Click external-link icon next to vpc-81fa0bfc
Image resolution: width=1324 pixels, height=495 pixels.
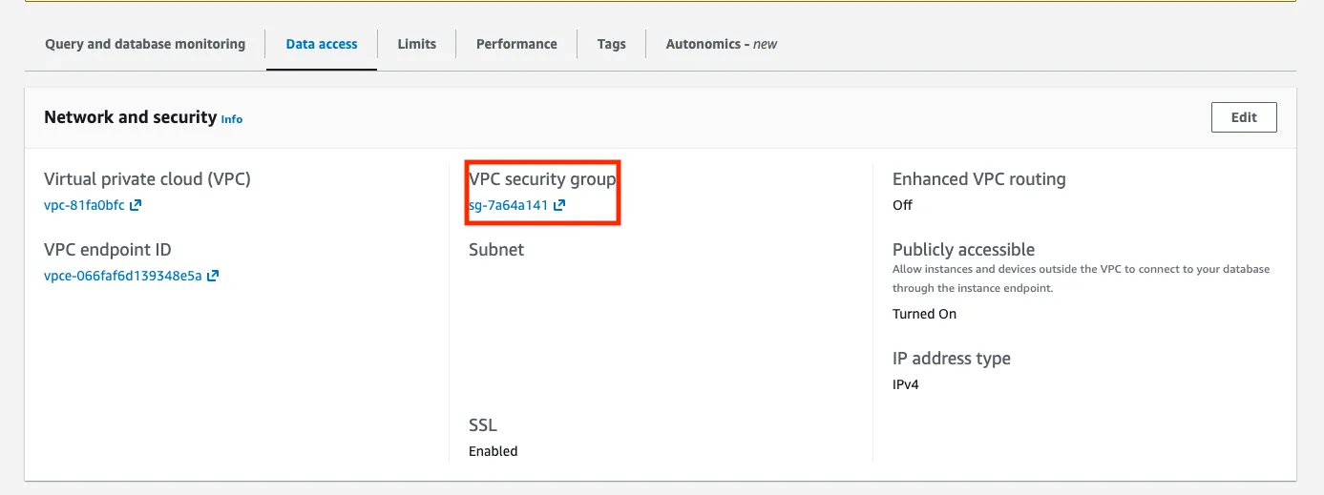pyautogui.click(x=137, y=205)
